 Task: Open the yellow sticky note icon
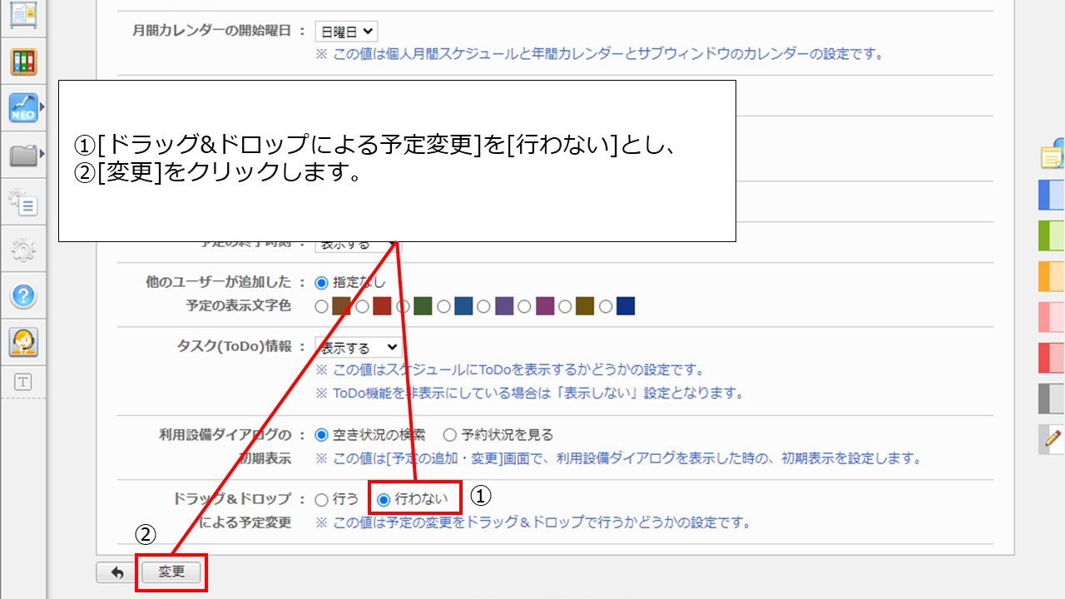pyautogui.click(x=1053, y=156)
